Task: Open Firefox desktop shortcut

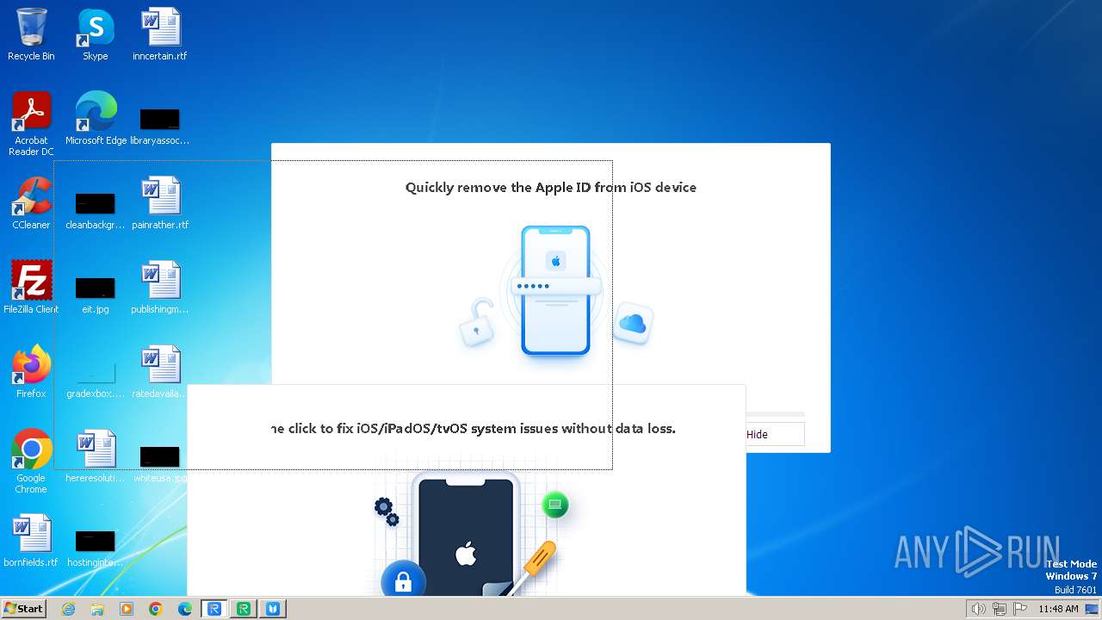Action: click(31, 372)
